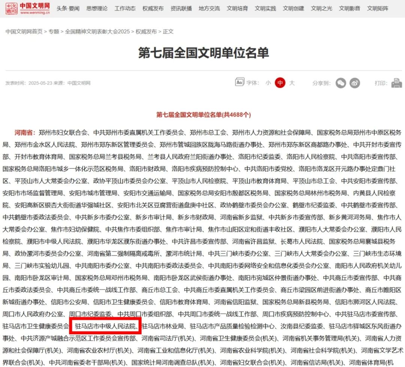Screen dimensions: 405x367
Task: Go to 思想理论 section
Action: click(97, 8)
